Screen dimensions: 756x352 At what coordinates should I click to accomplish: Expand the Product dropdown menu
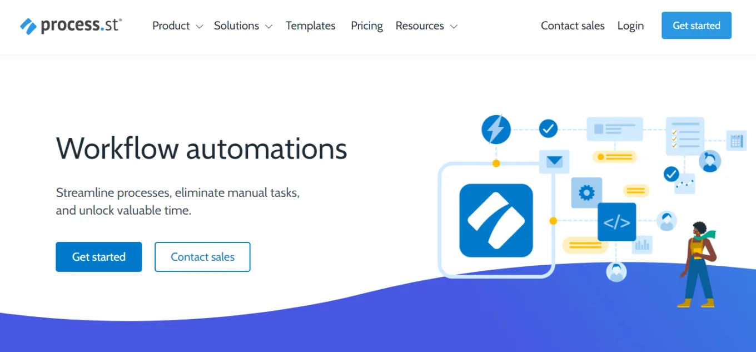pos(177,26)
